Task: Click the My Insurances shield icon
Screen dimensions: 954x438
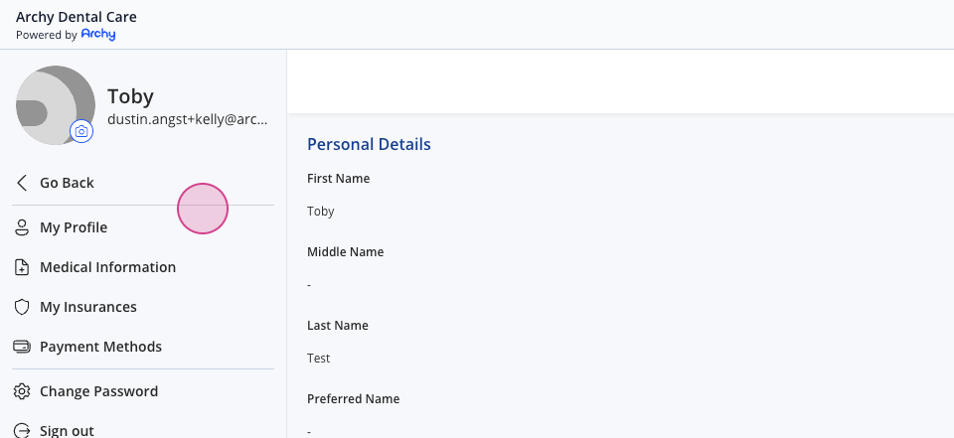Action: 22,307
